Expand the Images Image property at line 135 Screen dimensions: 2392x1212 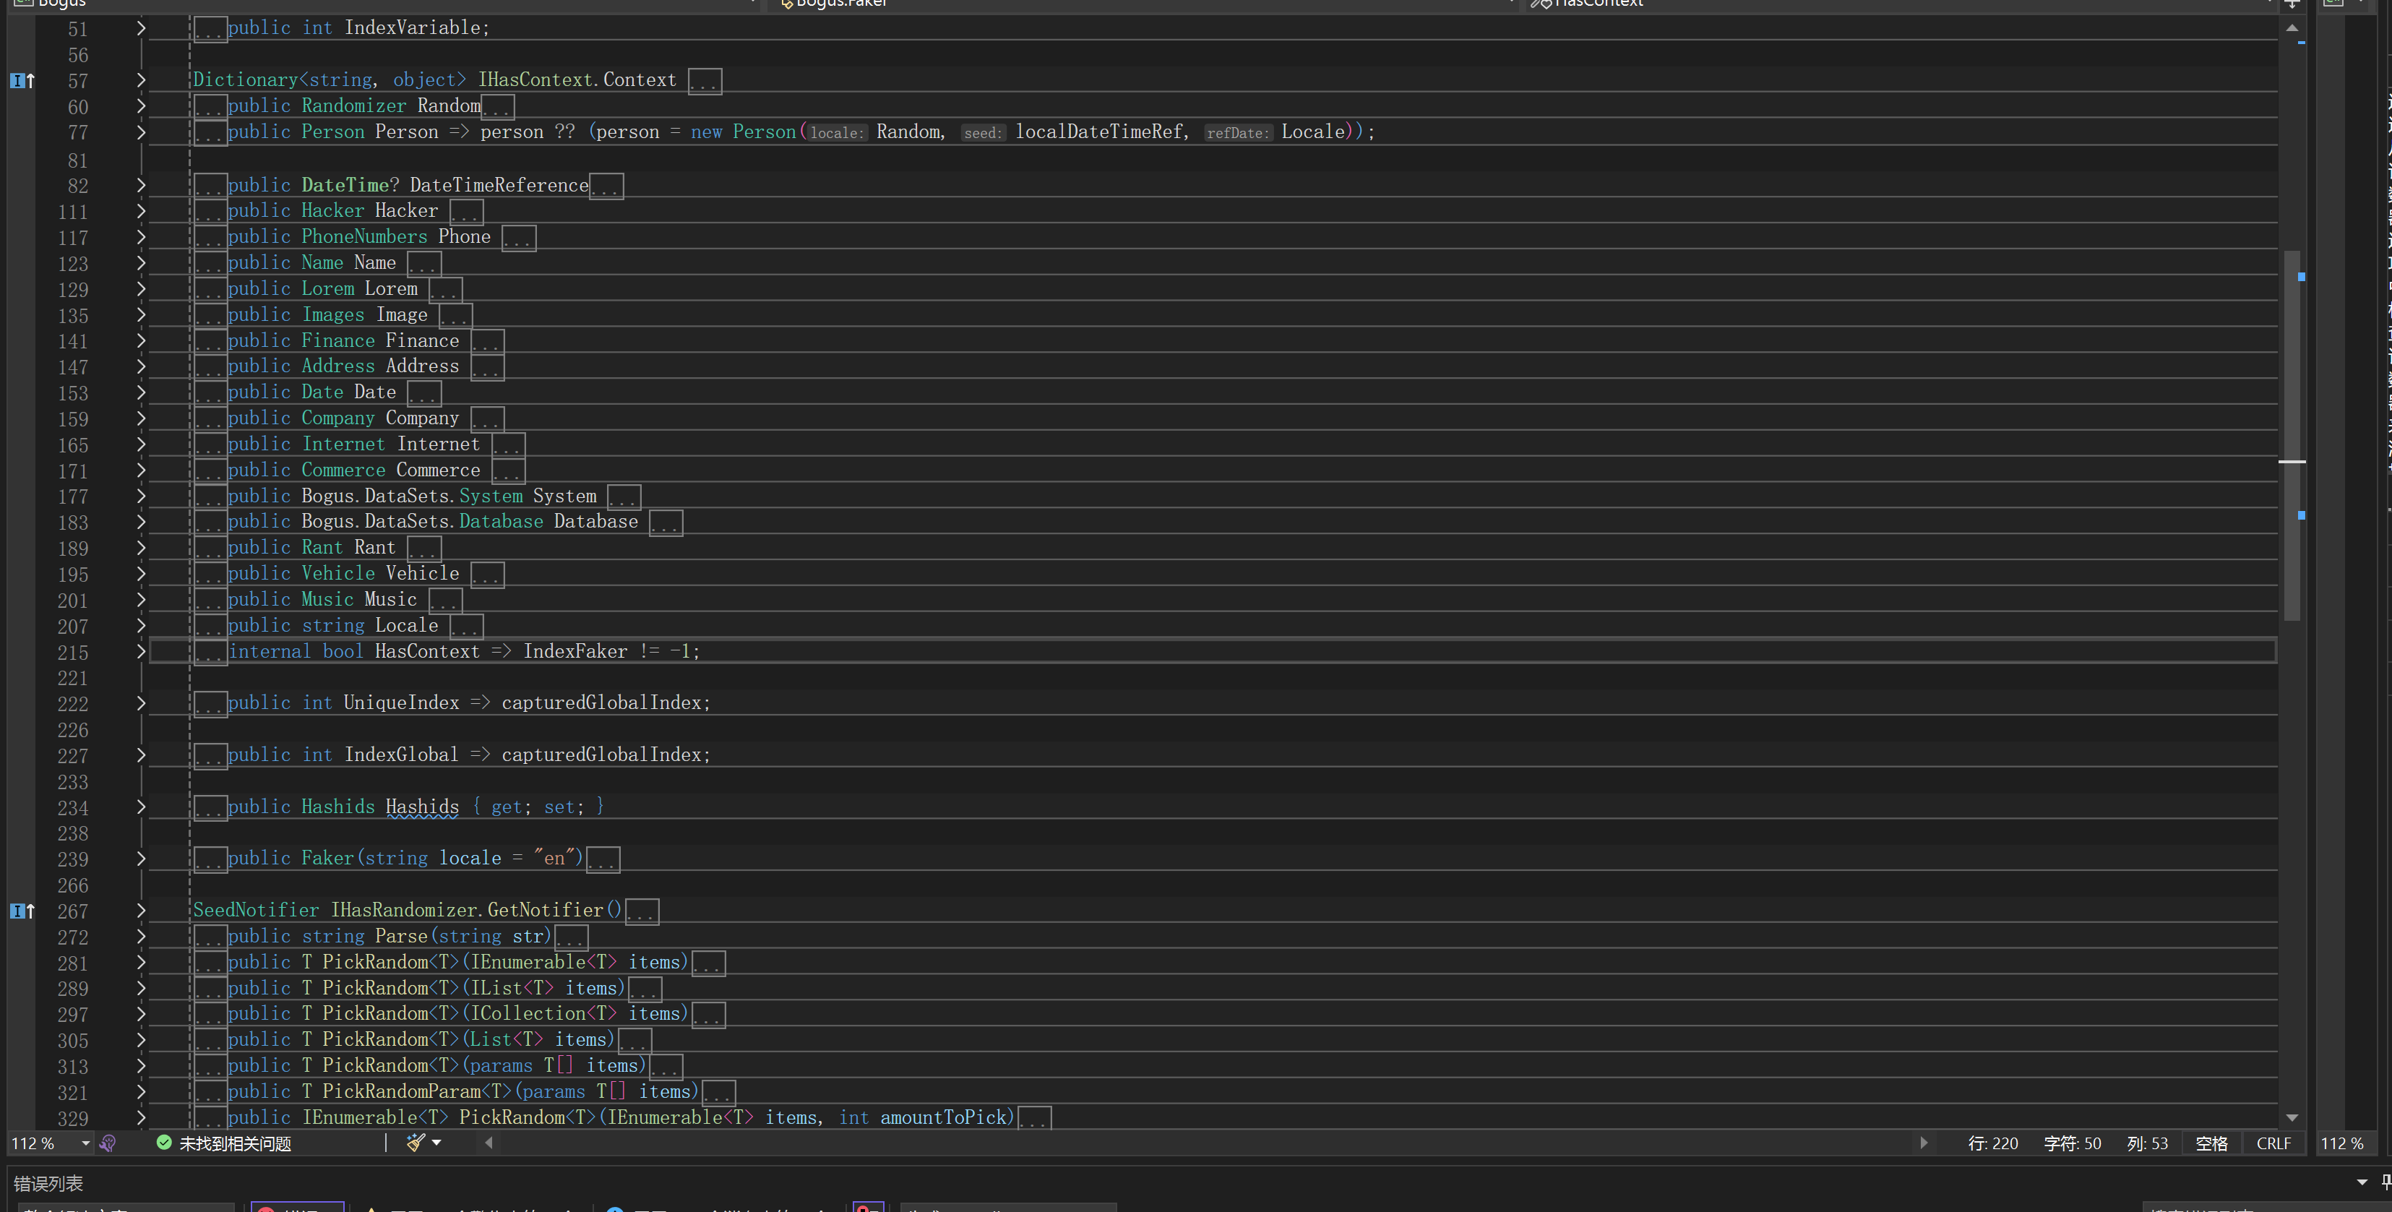click(x=141, y=315)
